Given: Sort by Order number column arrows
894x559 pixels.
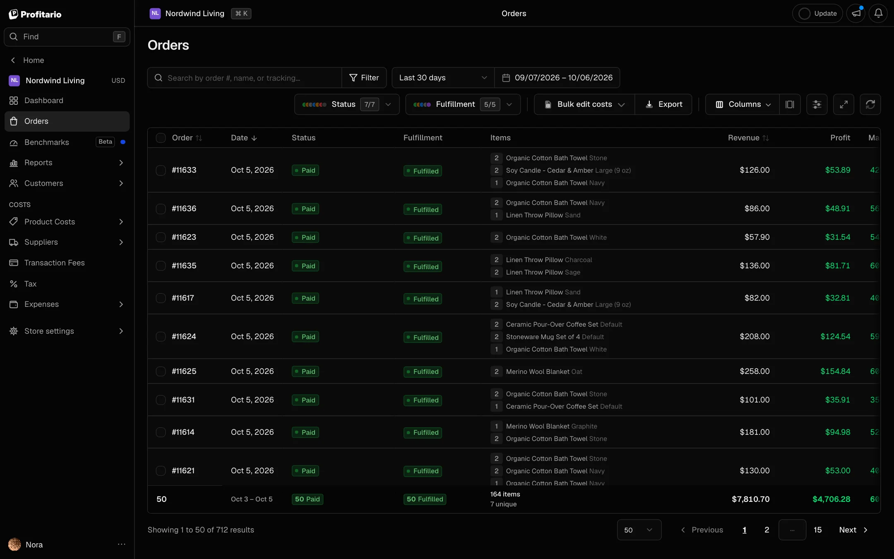Looking at the screenshot, I should click(x=199, y=138).
